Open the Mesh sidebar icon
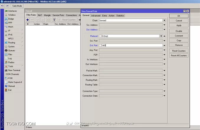The height and width of the screenshot is (130, 200). 6,27
